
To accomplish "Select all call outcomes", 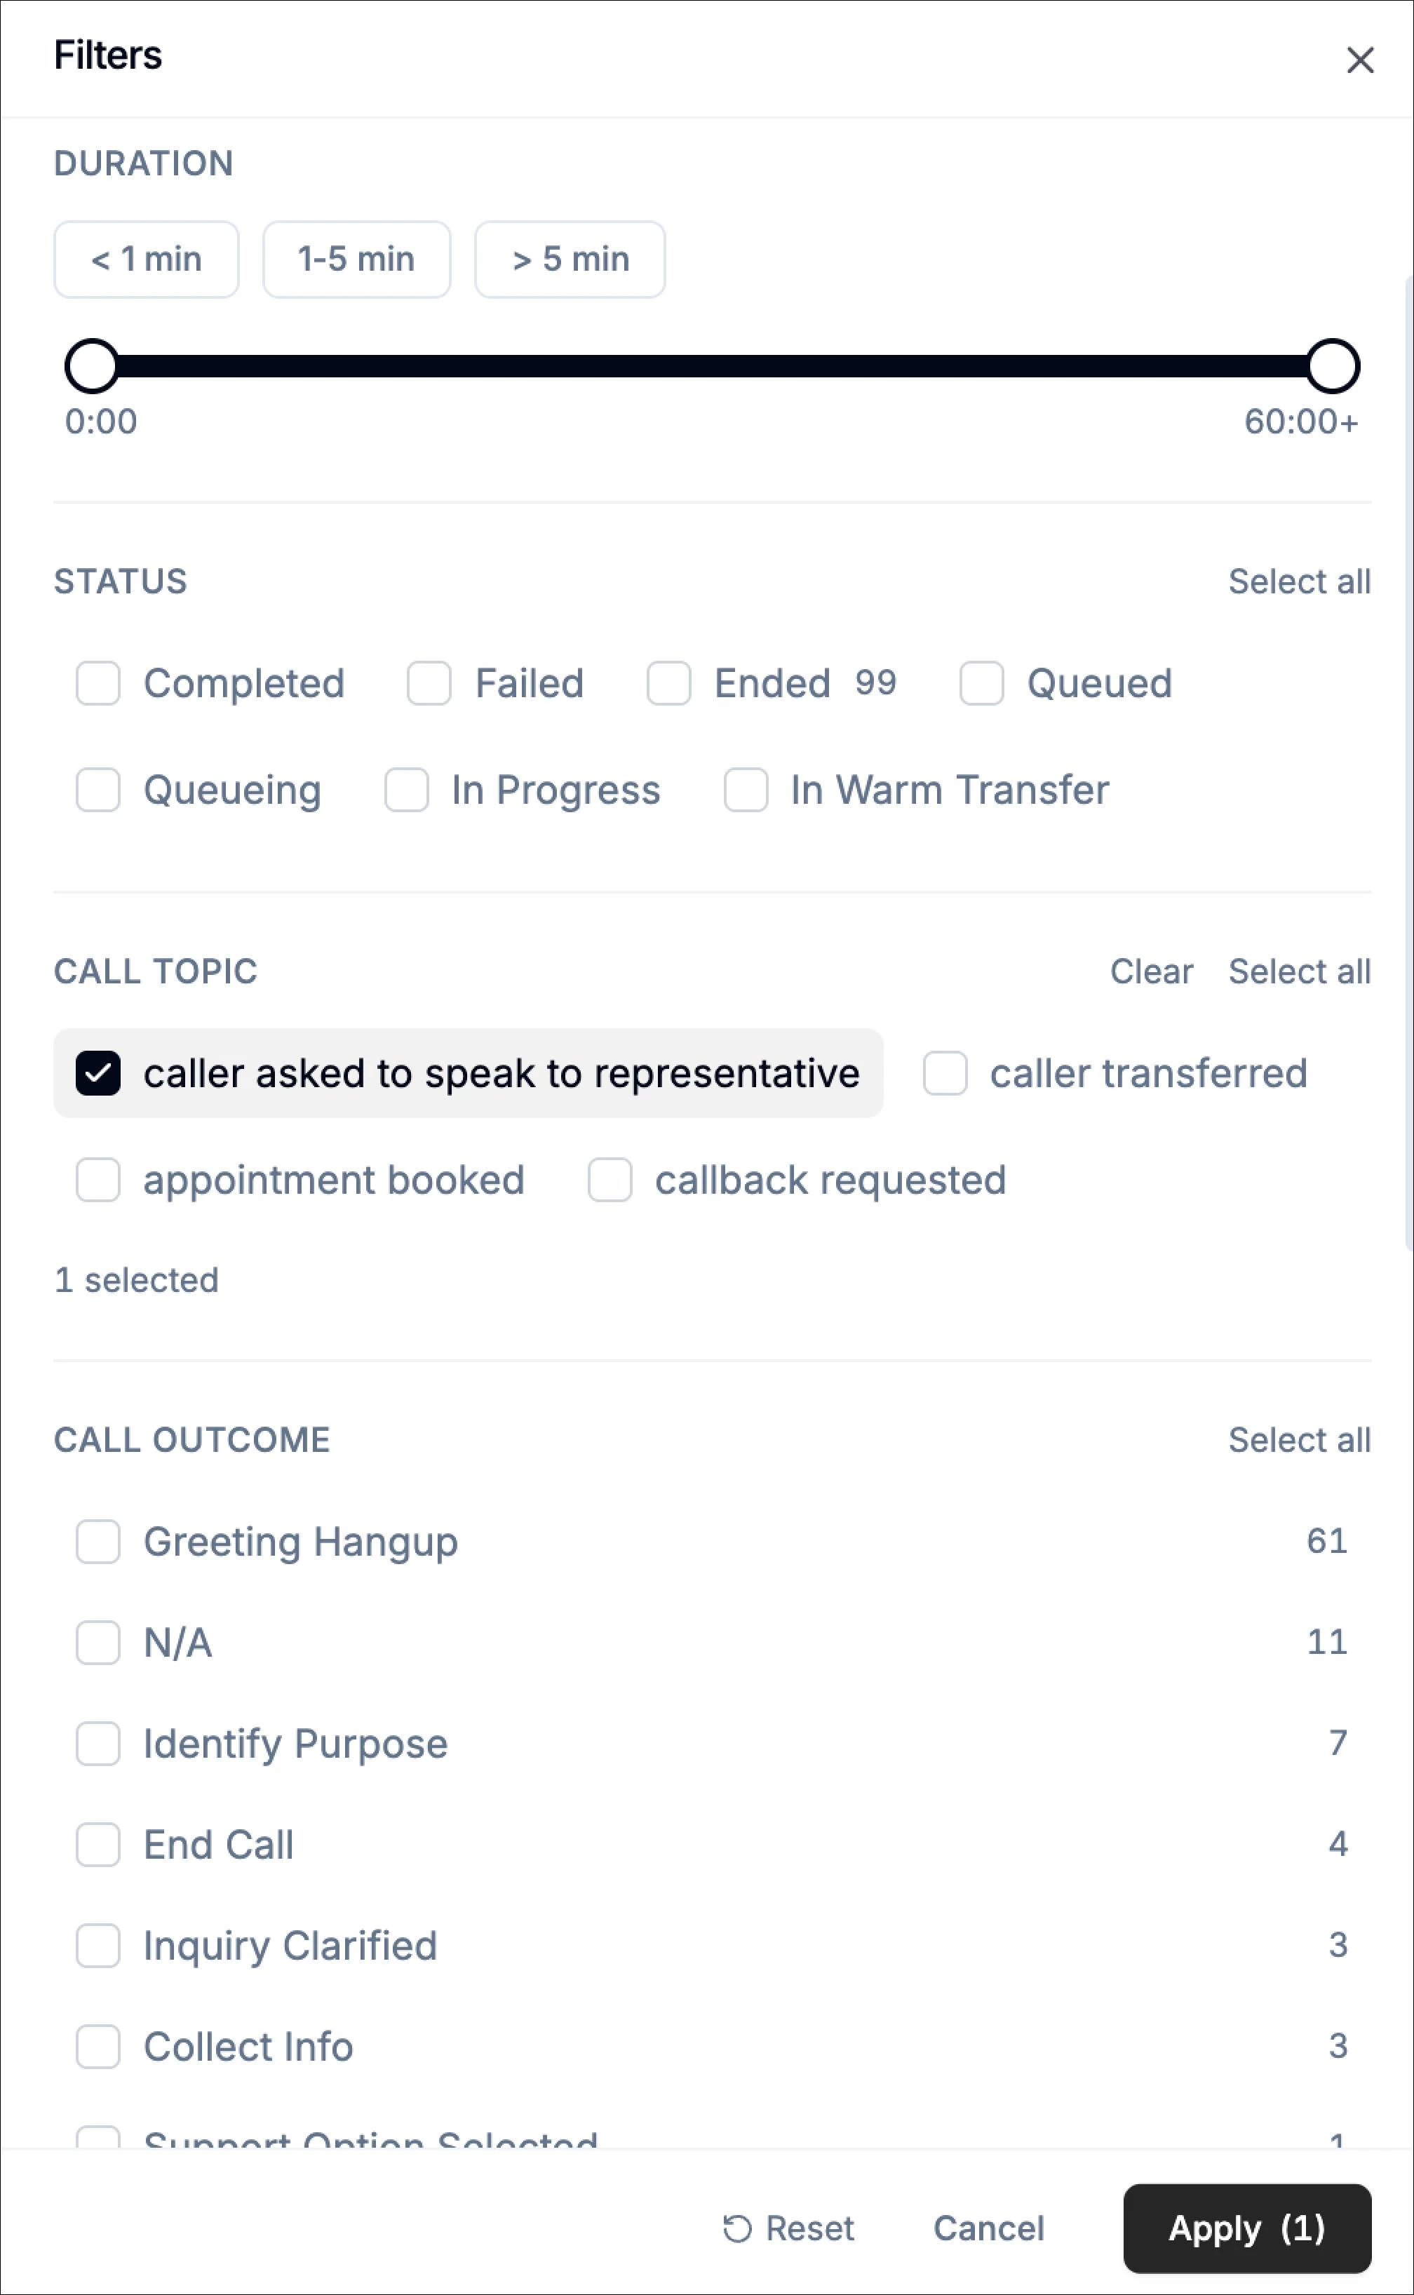I will [x=1300, y=1439].
